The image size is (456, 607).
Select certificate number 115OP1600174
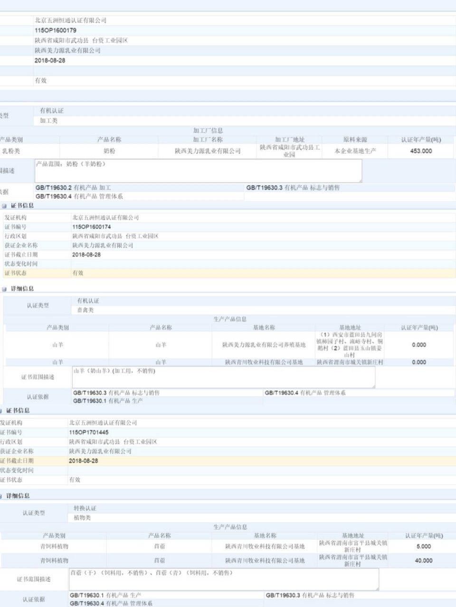click(x=91, y=227)
